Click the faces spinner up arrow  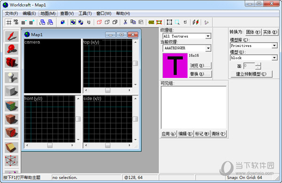point(258,64)
